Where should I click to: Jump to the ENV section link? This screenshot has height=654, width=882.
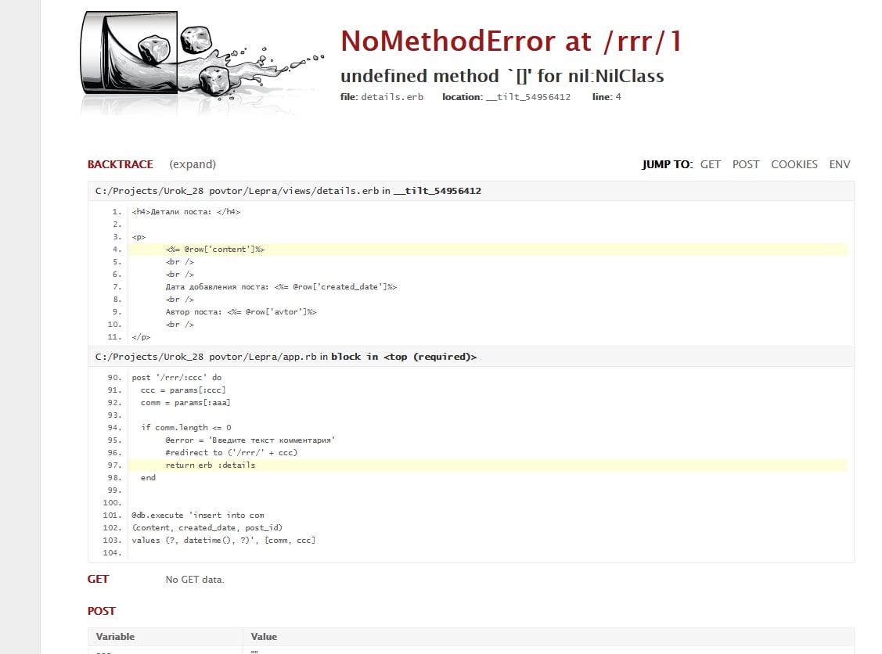[x=839, y=164]
